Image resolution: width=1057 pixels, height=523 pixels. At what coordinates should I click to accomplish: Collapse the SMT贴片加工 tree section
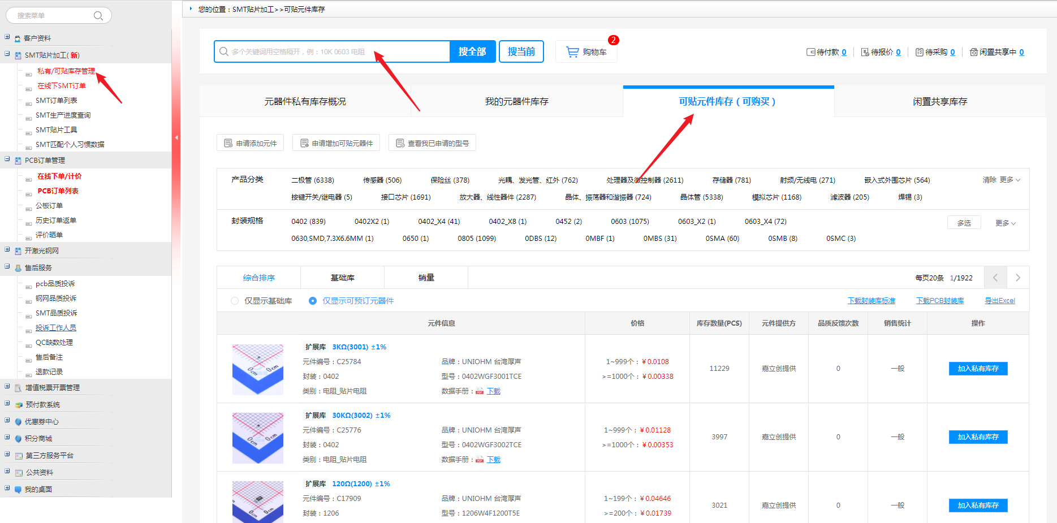(7, 54)
